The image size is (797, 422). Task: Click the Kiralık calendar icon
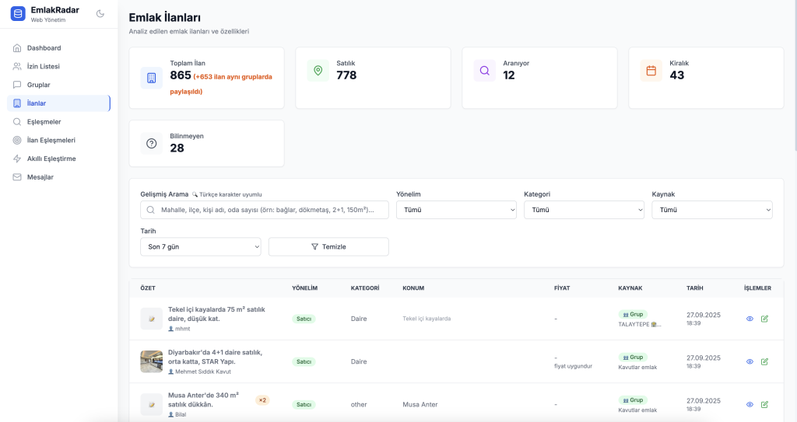click(651, 71)
